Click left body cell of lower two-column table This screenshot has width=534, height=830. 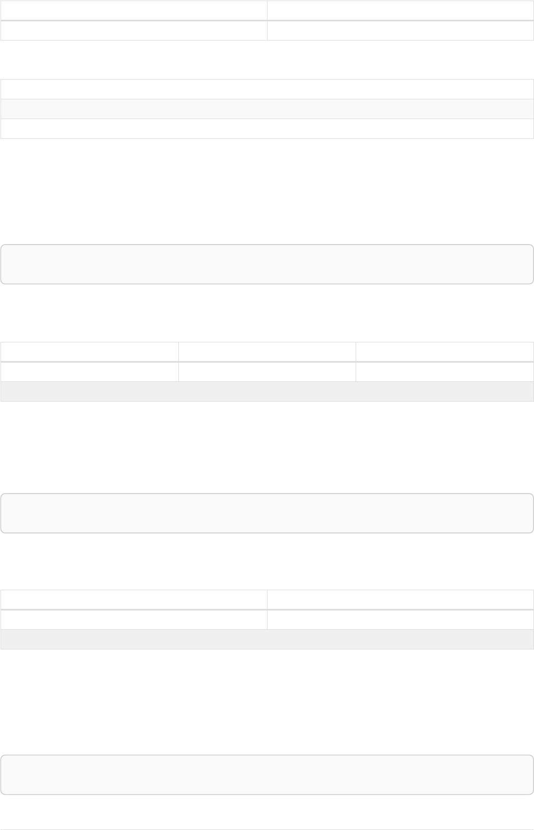(x=133, y=620)
